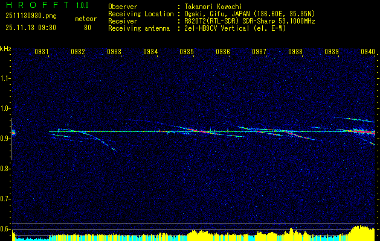
Task: Click the 0940 time label
Action: (368, 51)
